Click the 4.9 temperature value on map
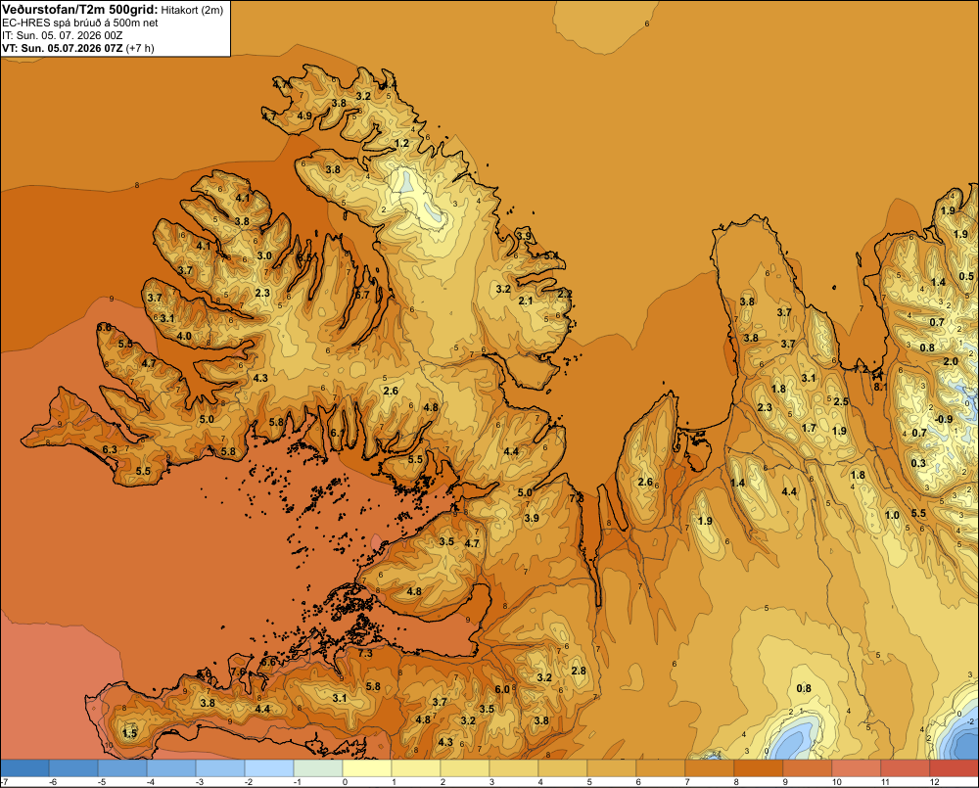 [304, 116]
